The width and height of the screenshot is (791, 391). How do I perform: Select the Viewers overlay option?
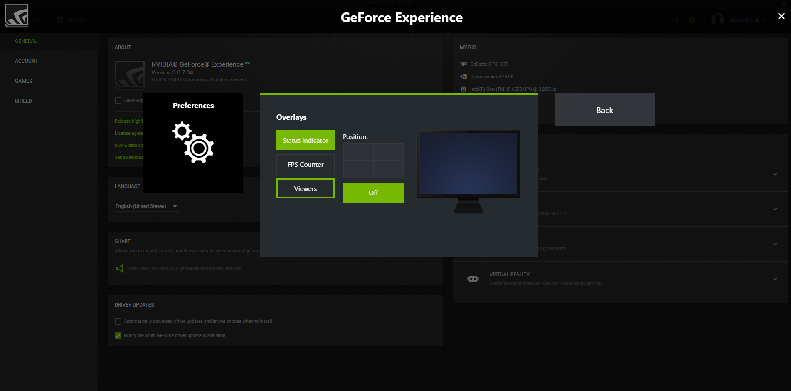coord(306,188)
